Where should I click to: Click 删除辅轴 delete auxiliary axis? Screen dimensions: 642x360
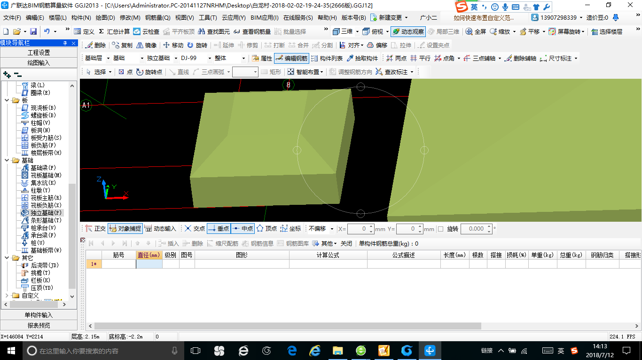pyautogui.click(x=520, y=58)
